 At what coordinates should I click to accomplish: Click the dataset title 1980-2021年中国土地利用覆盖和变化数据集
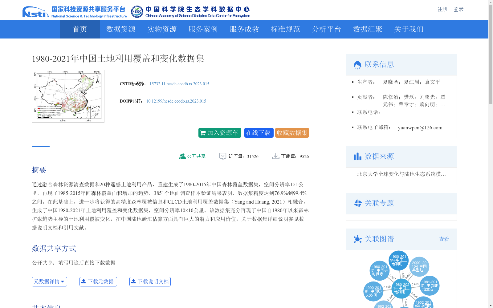[x=118, y=59]
